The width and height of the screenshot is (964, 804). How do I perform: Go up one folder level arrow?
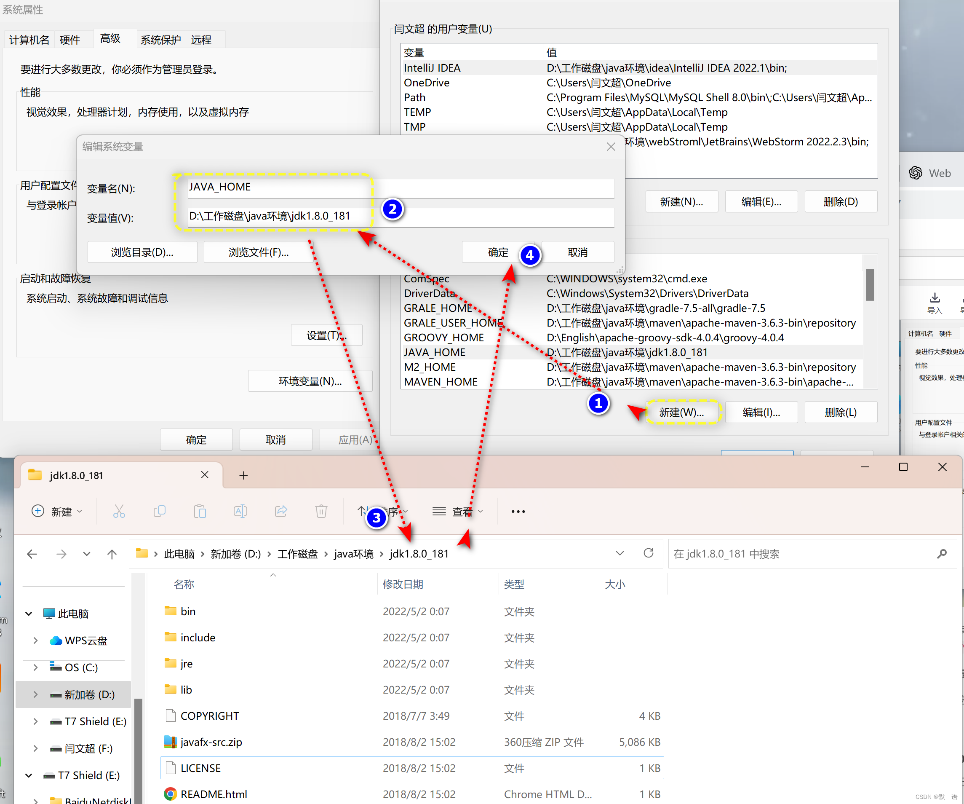point(112,554)
